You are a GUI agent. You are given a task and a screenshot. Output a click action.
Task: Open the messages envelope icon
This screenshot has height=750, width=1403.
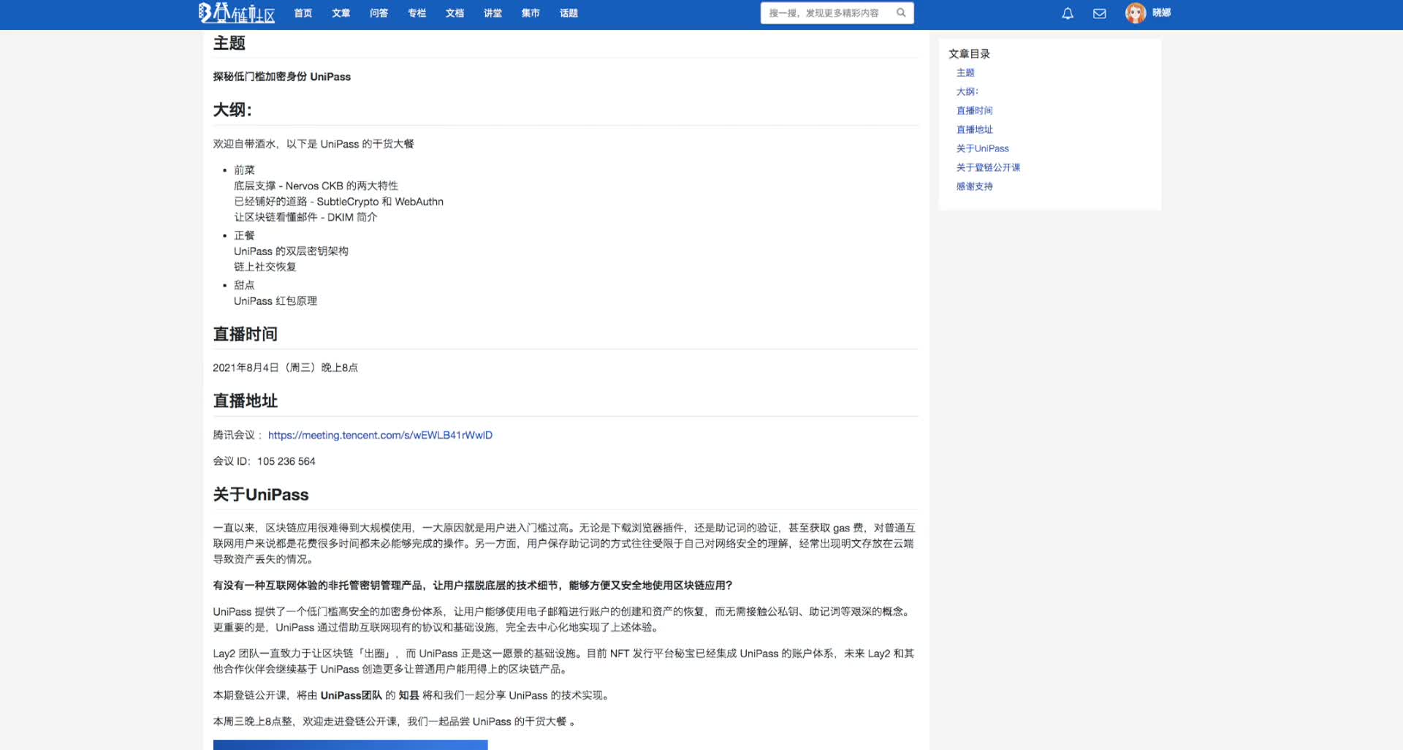click(x=1100, y=13)
